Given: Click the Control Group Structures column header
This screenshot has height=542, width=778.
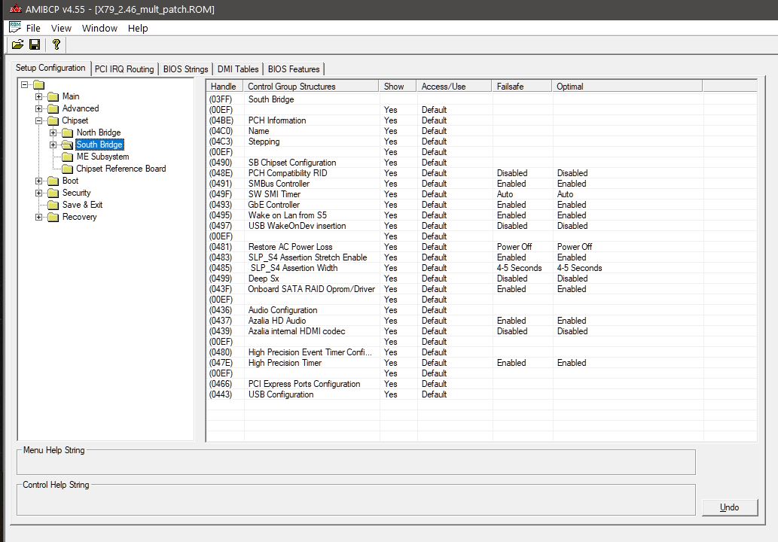Looking at the screenshot, I should (311, 87).
